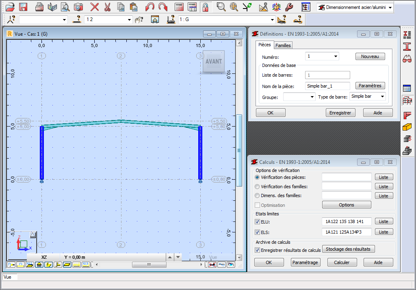Click the 3D cube view icon
The height and width of the screenshot is (290, 416).
(276, 7)
